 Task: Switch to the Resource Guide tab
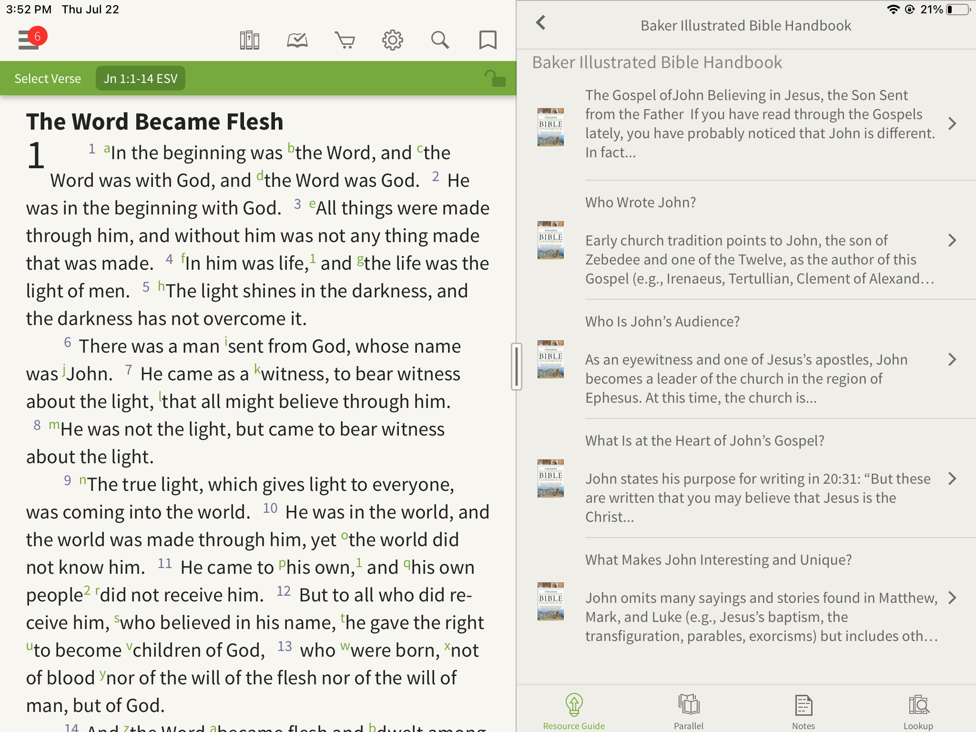pyautogui.click(x=574, y=712)
